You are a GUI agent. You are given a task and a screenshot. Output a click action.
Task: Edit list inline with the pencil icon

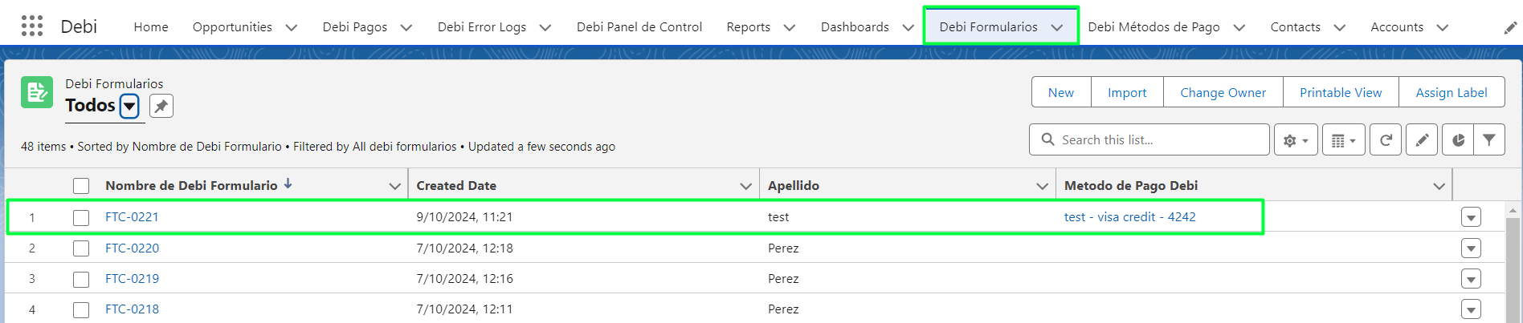(x=1422, y=140)
